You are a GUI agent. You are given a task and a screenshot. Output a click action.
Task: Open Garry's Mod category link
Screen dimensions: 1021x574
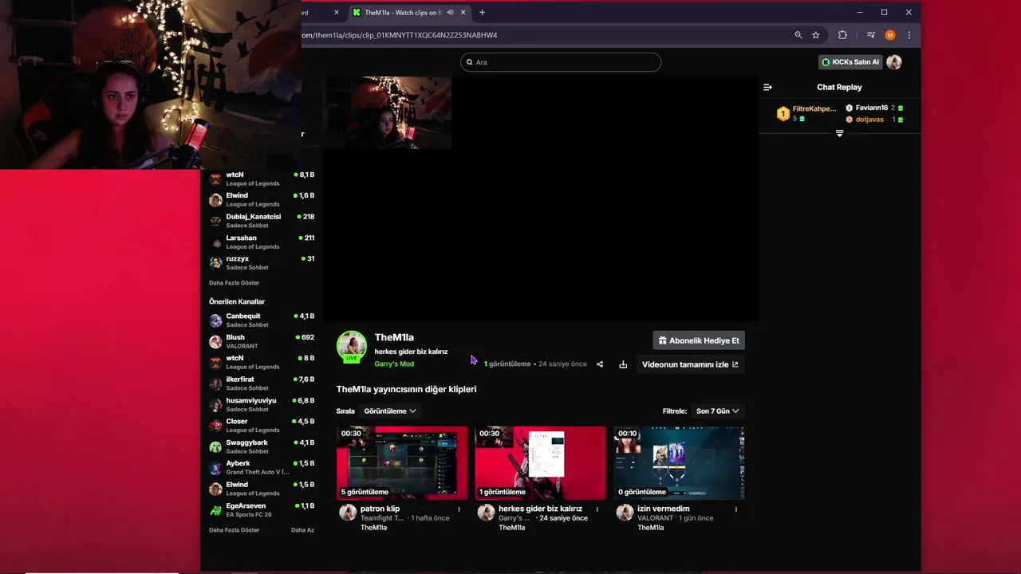coord(394,364)
